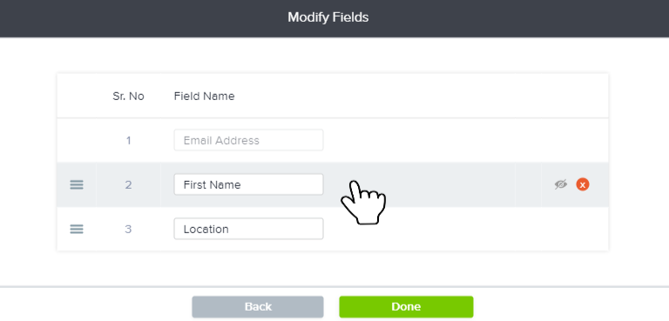Select serial number 2 in the highlighted row
The image size is (669, 321).
pos(128,184)
